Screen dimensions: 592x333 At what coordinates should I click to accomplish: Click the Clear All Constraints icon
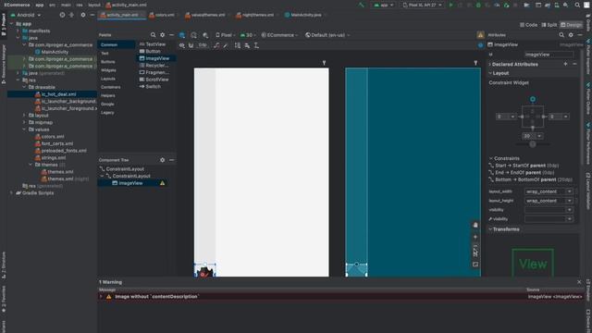(216, 45)
